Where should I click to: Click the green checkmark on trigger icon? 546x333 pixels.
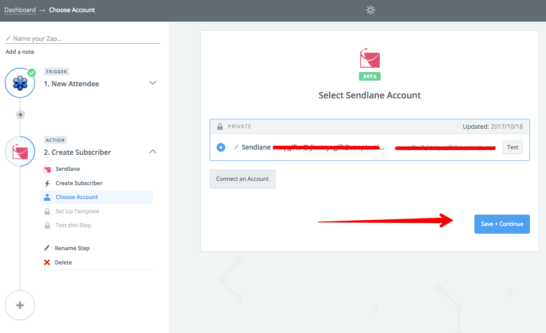tap(32, 72)
